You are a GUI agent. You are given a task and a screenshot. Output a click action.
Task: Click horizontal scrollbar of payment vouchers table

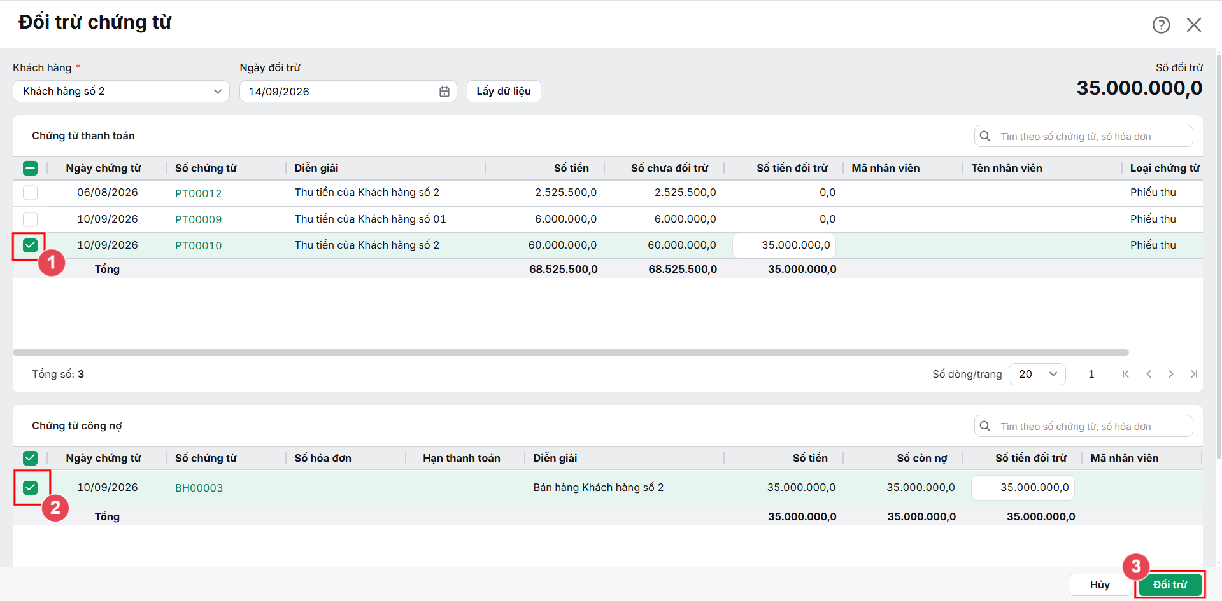(x=571, y=352)
